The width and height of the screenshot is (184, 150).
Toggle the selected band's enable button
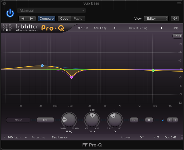(x=134, y=120)
